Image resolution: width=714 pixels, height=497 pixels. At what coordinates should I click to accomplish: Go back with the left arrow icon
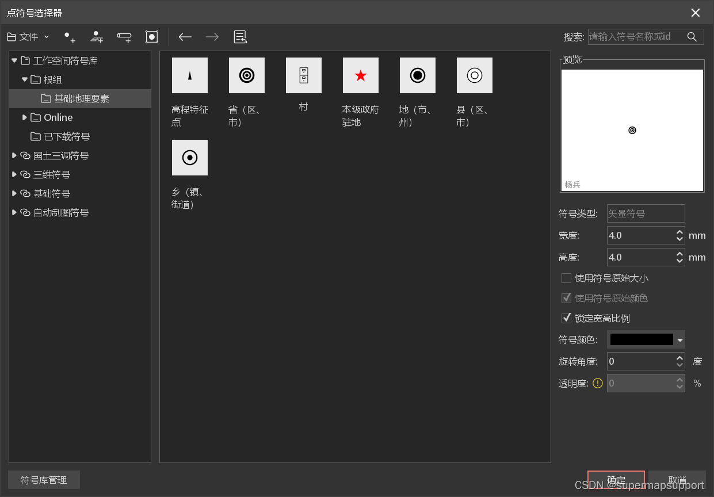pos(185,37)
